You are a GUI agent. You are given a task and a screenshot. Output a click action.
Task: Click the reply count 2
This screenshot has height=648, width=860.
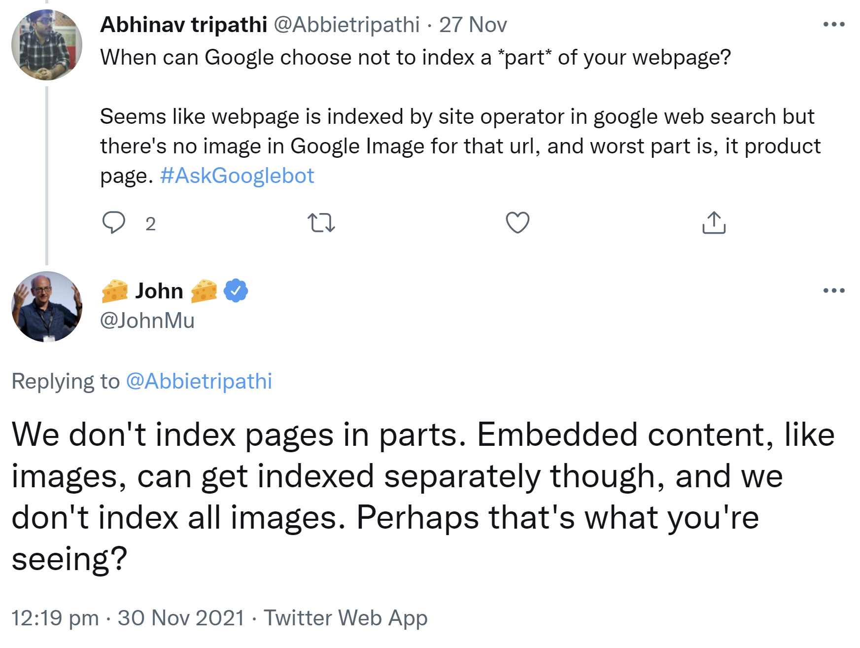150,224
